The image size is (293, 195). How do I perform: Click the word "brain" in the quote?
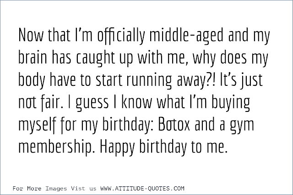[33, 59]
